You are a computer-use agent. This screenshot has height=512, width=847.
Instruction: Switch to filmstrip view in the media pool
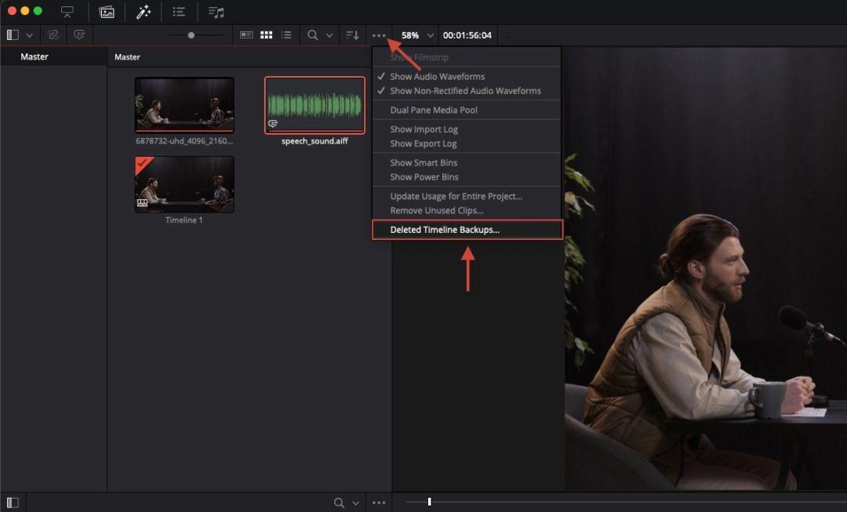pos(248,34)
